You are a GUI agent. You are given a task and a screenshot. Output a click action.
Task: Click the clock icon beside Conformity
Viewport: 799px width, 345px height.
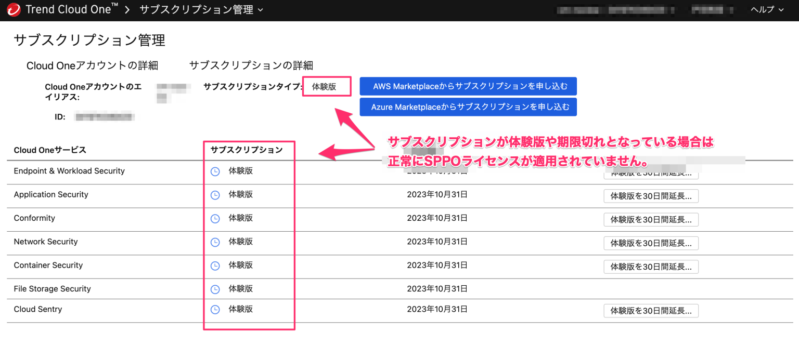click(215, 218)
